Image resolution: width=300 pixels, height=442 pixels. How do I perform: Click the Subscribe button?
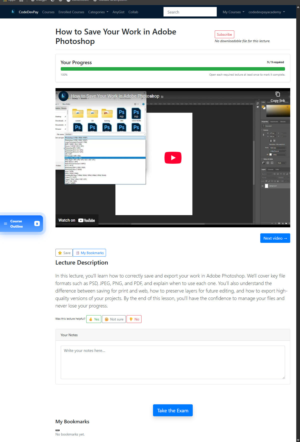pos(224,34)
